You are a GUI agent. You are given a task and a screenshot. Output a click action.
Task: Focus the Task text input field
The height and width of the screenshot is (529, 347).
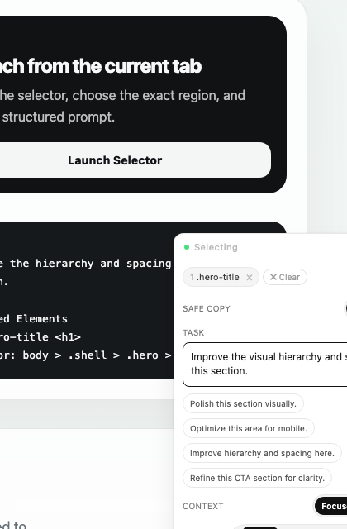coord(264,365)
